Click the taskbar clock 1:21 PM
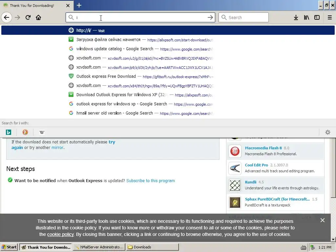 click(325, 247)
